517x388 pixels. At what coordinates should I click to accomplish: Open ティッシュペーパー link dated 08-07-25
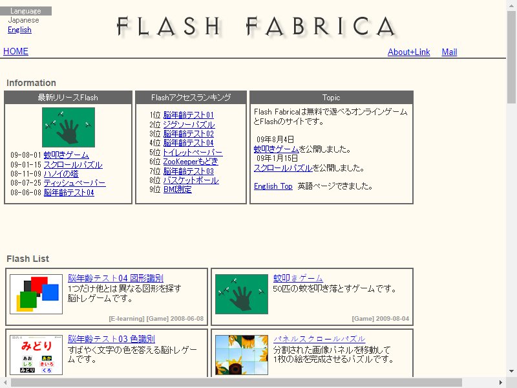tap(74, 183)
